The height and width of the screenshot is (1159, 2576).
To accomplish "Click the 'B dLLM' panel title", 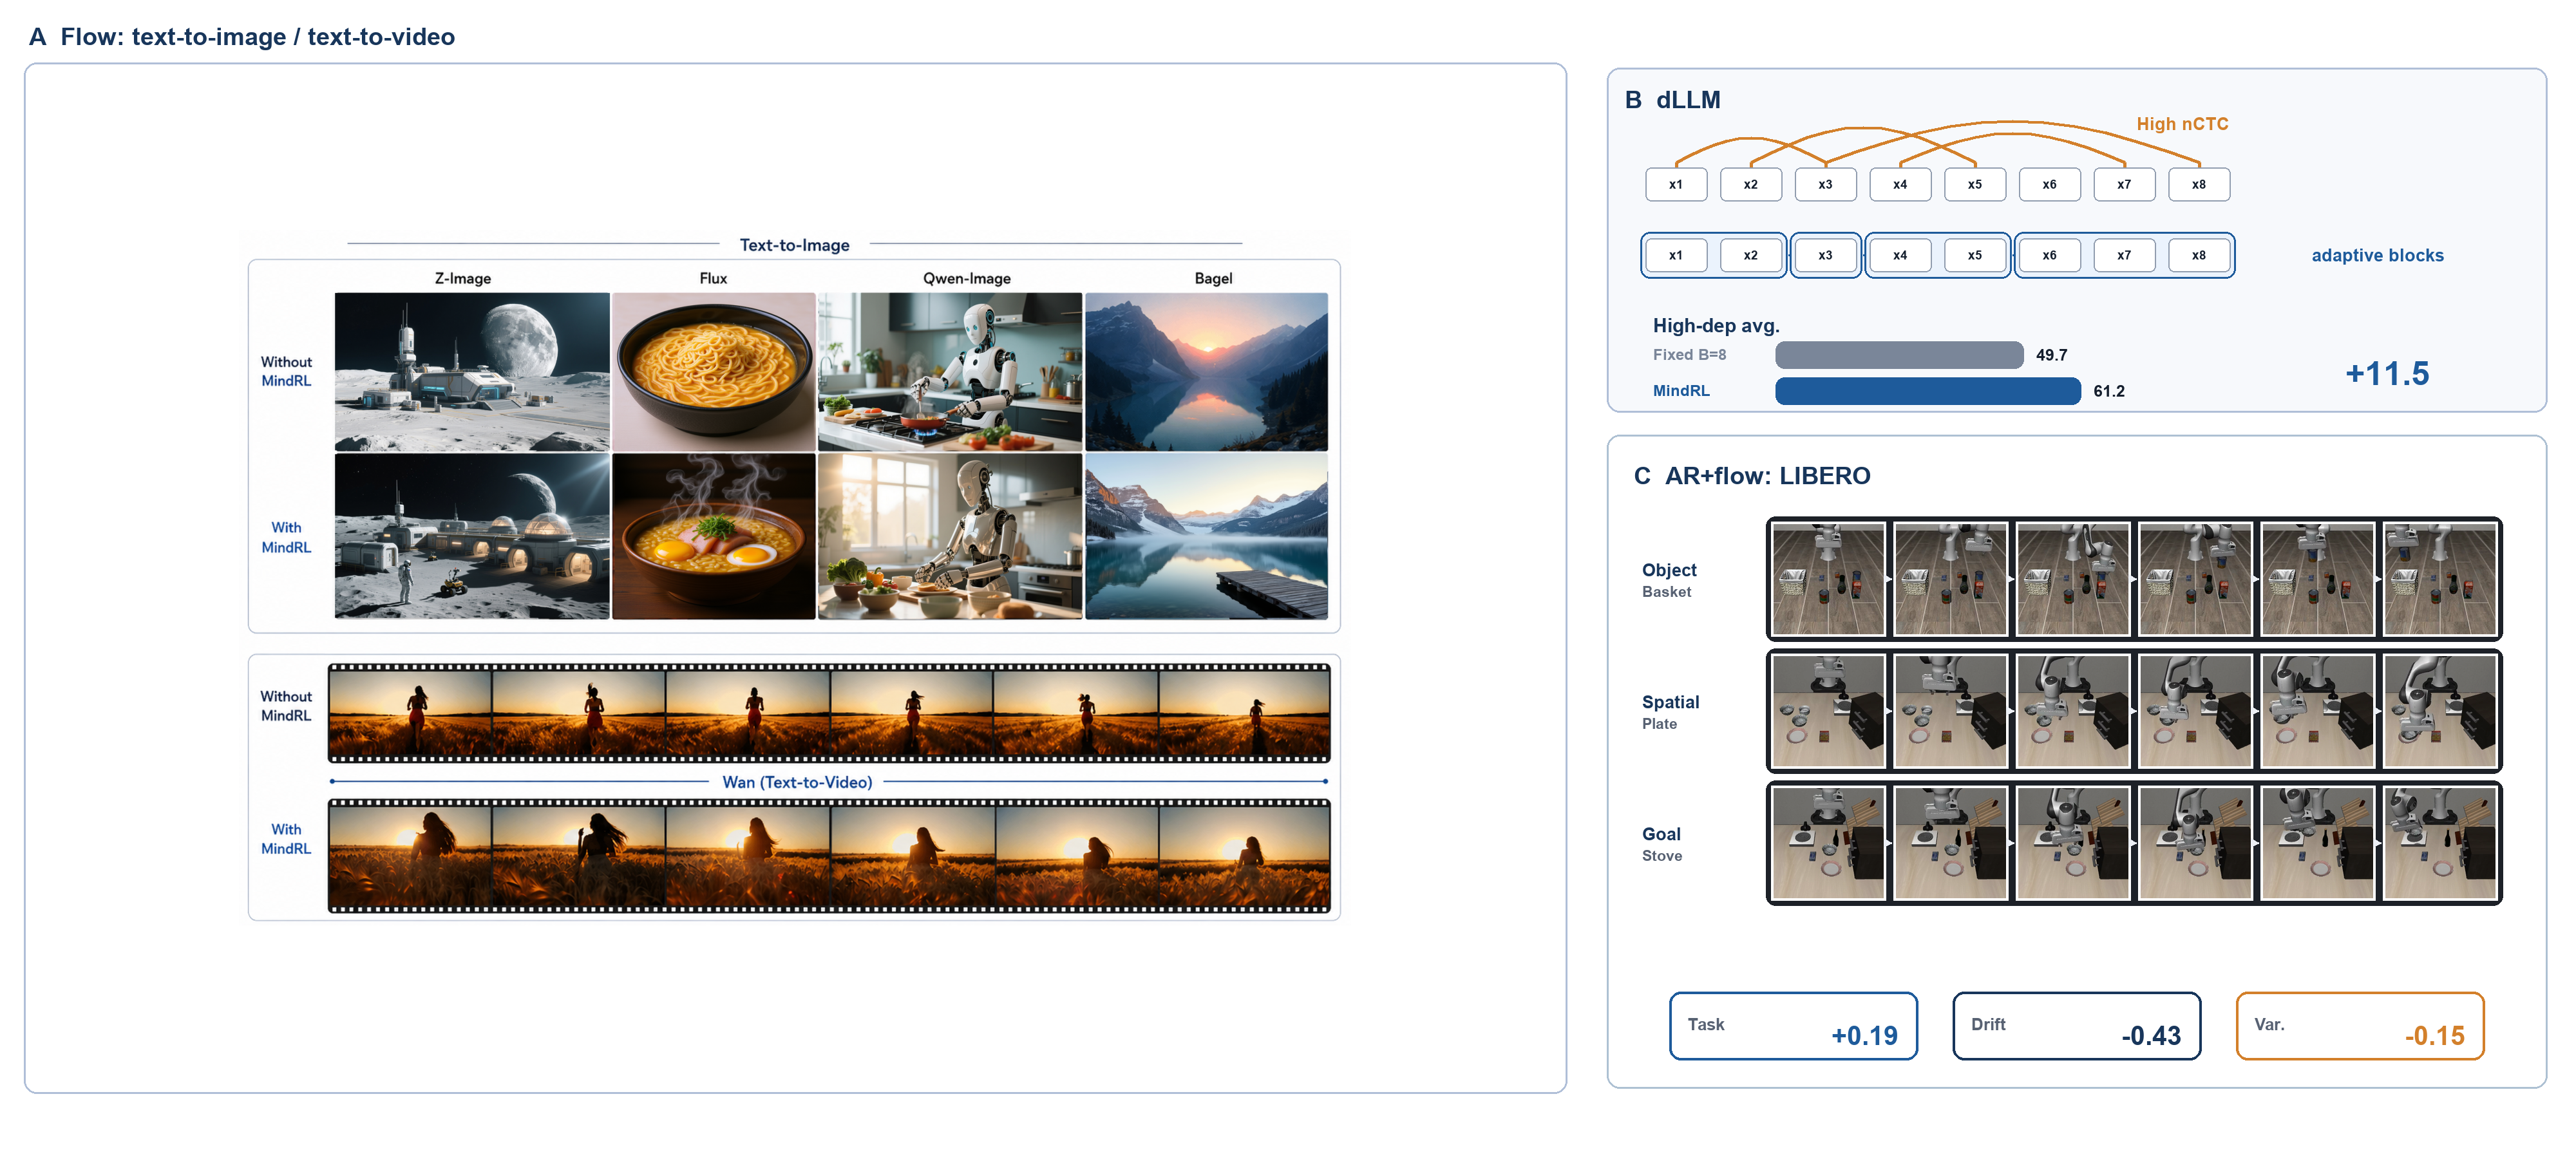I will pyautogui.click(x=1672, y=100).
